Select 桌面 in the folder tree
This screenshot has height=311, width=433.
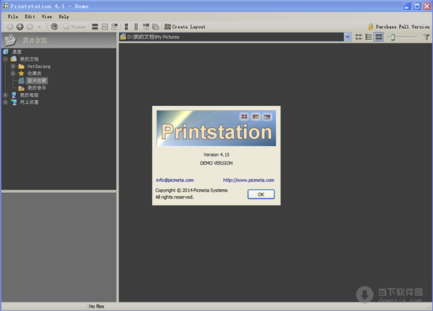pos(17,52)
